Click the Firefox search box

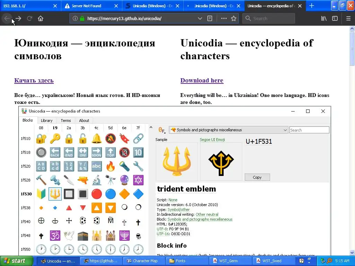[x=269, y=18]
